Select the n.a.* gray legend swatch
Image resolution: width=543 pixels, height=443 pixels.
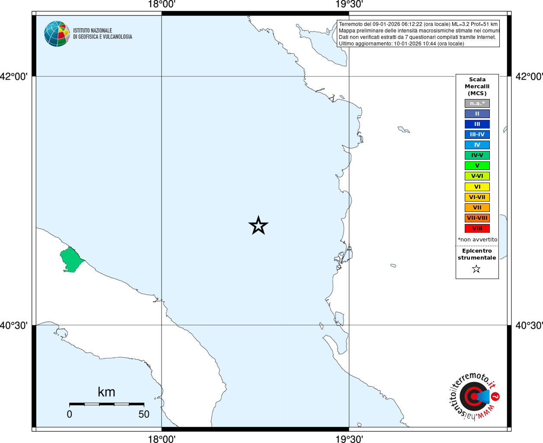point(477,103)
